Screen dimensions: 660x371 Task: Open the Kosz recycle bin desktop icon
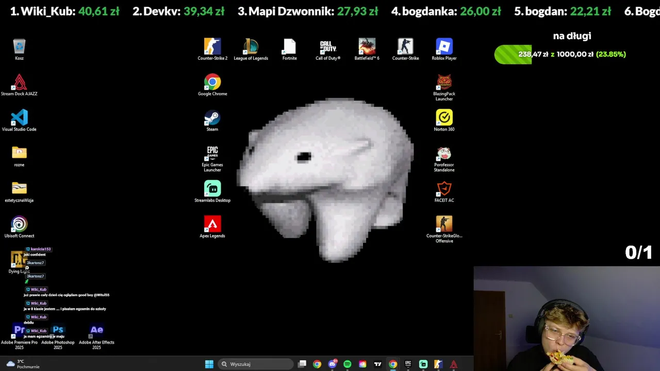(19, 50)
